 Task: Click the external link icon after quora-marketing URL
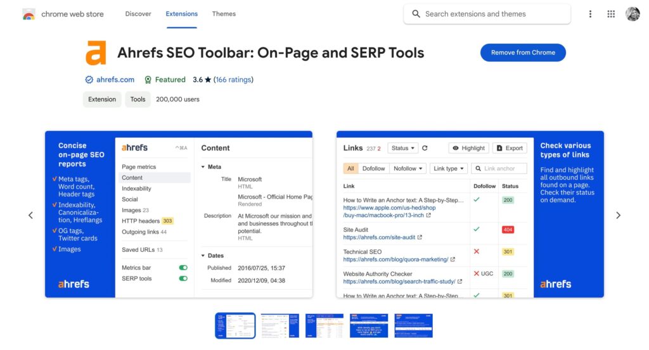pos(453,259)
